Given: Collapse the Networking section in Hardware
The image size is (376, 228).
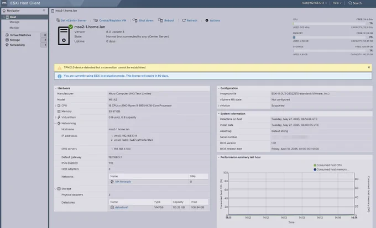Looking at the screenshot, I should pos(56,123).
